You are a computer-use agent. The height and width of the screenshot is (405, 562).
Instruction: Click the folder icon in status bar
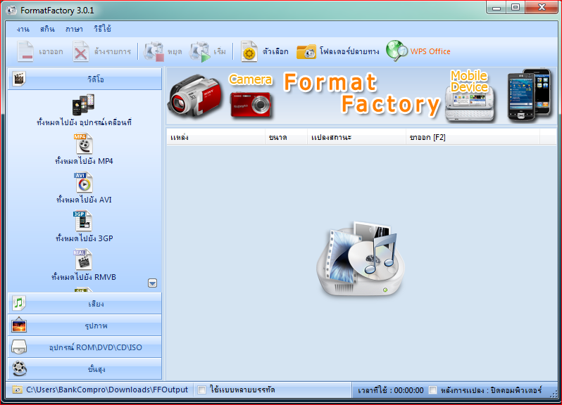pos(17,390)
